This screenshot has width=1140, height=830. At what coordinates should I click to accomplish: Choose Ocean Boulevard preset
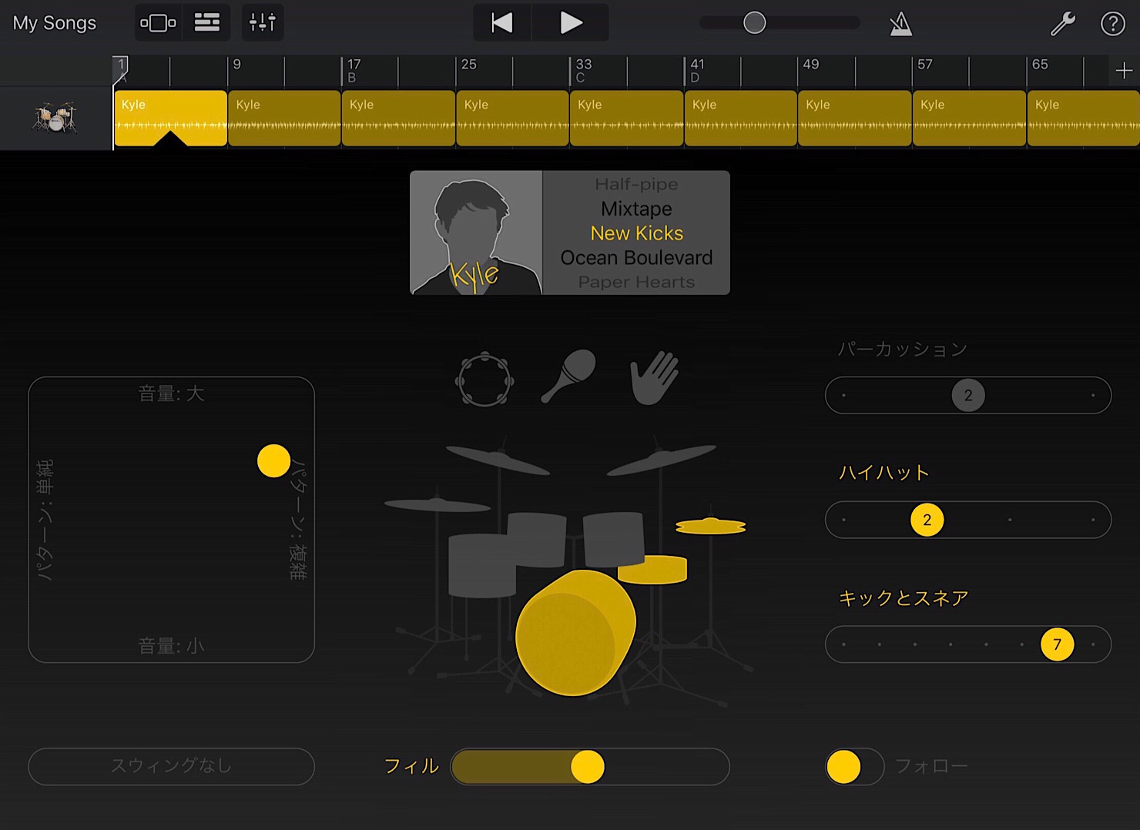click(636, 258)
